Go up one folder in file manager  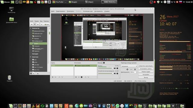(x=38, y=24)
